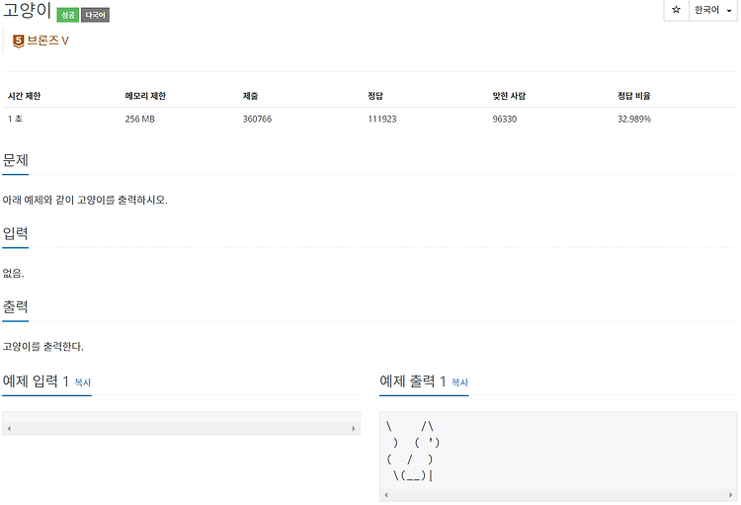The image size is (741, 505).
Task: Click the star favorite icon
Action: (676, 10)
